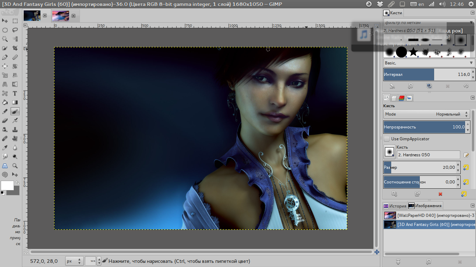Image resolution: width=476 pixels, height=267 pixels.
Task: Toggle brush-default link for Размер
Action: pos(466,167)
